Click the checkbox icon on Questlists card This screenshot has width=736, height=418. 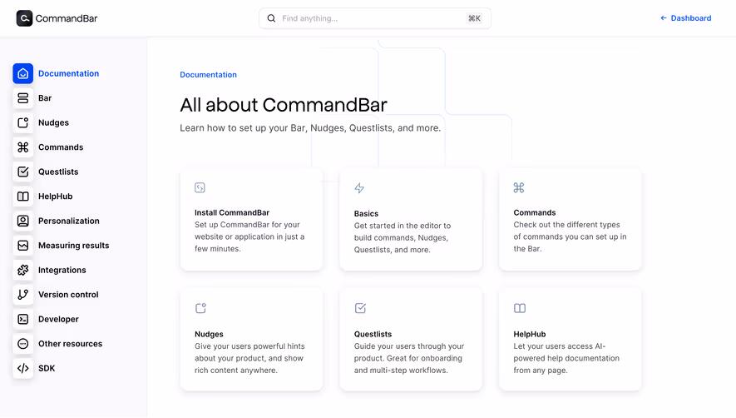click(360, 308)
